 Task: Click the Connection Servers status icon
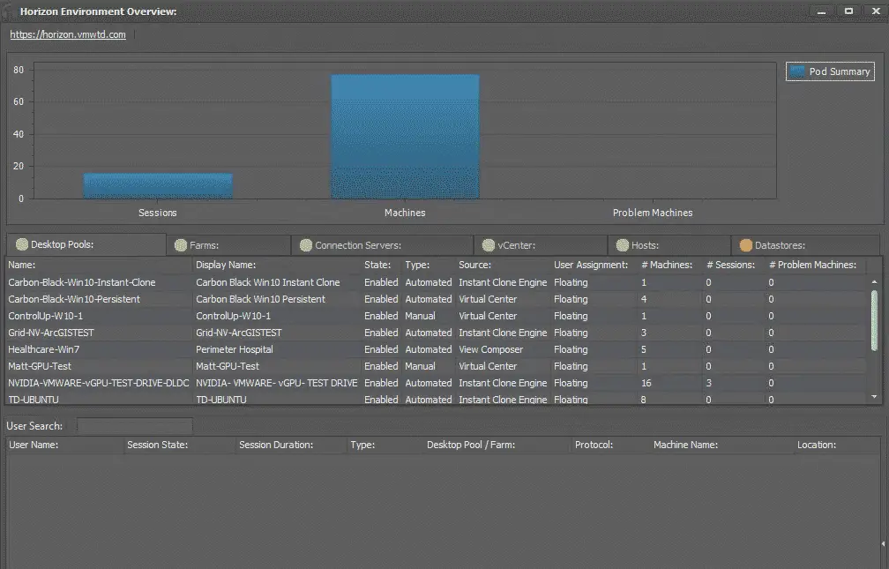306,245
